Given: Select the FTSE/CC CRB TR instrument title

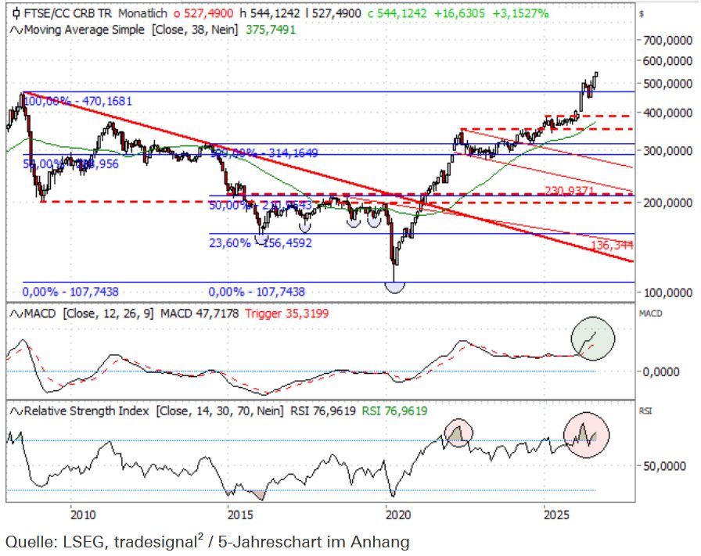Looking at the screenshot, I should [x=67, y=13].
